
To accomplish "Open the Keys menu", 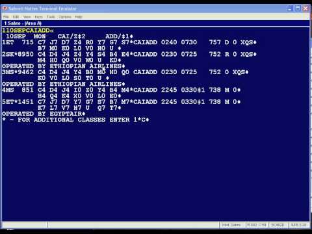I will pyautogui.click(x=39, y=17).
